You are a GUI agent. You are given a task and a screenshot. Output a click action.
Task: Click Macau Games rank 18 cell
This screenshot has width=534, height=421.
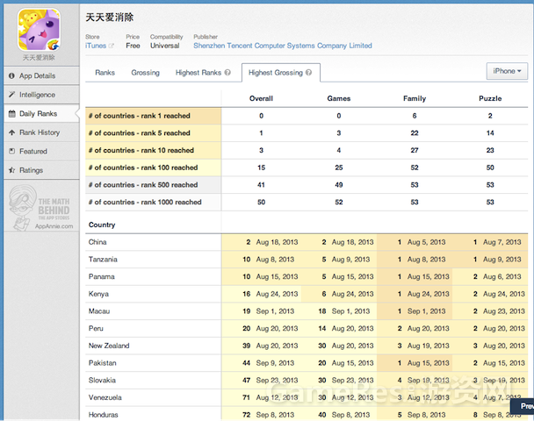click(x=322, y=311)
